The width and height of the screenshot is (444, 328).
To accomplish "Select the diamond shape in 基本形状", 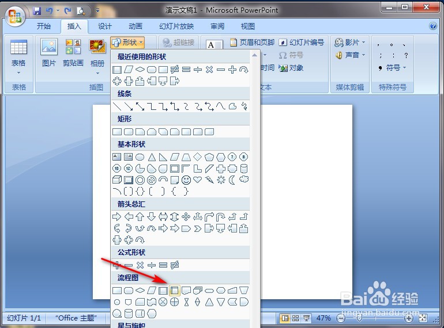I will pos(198,157).
